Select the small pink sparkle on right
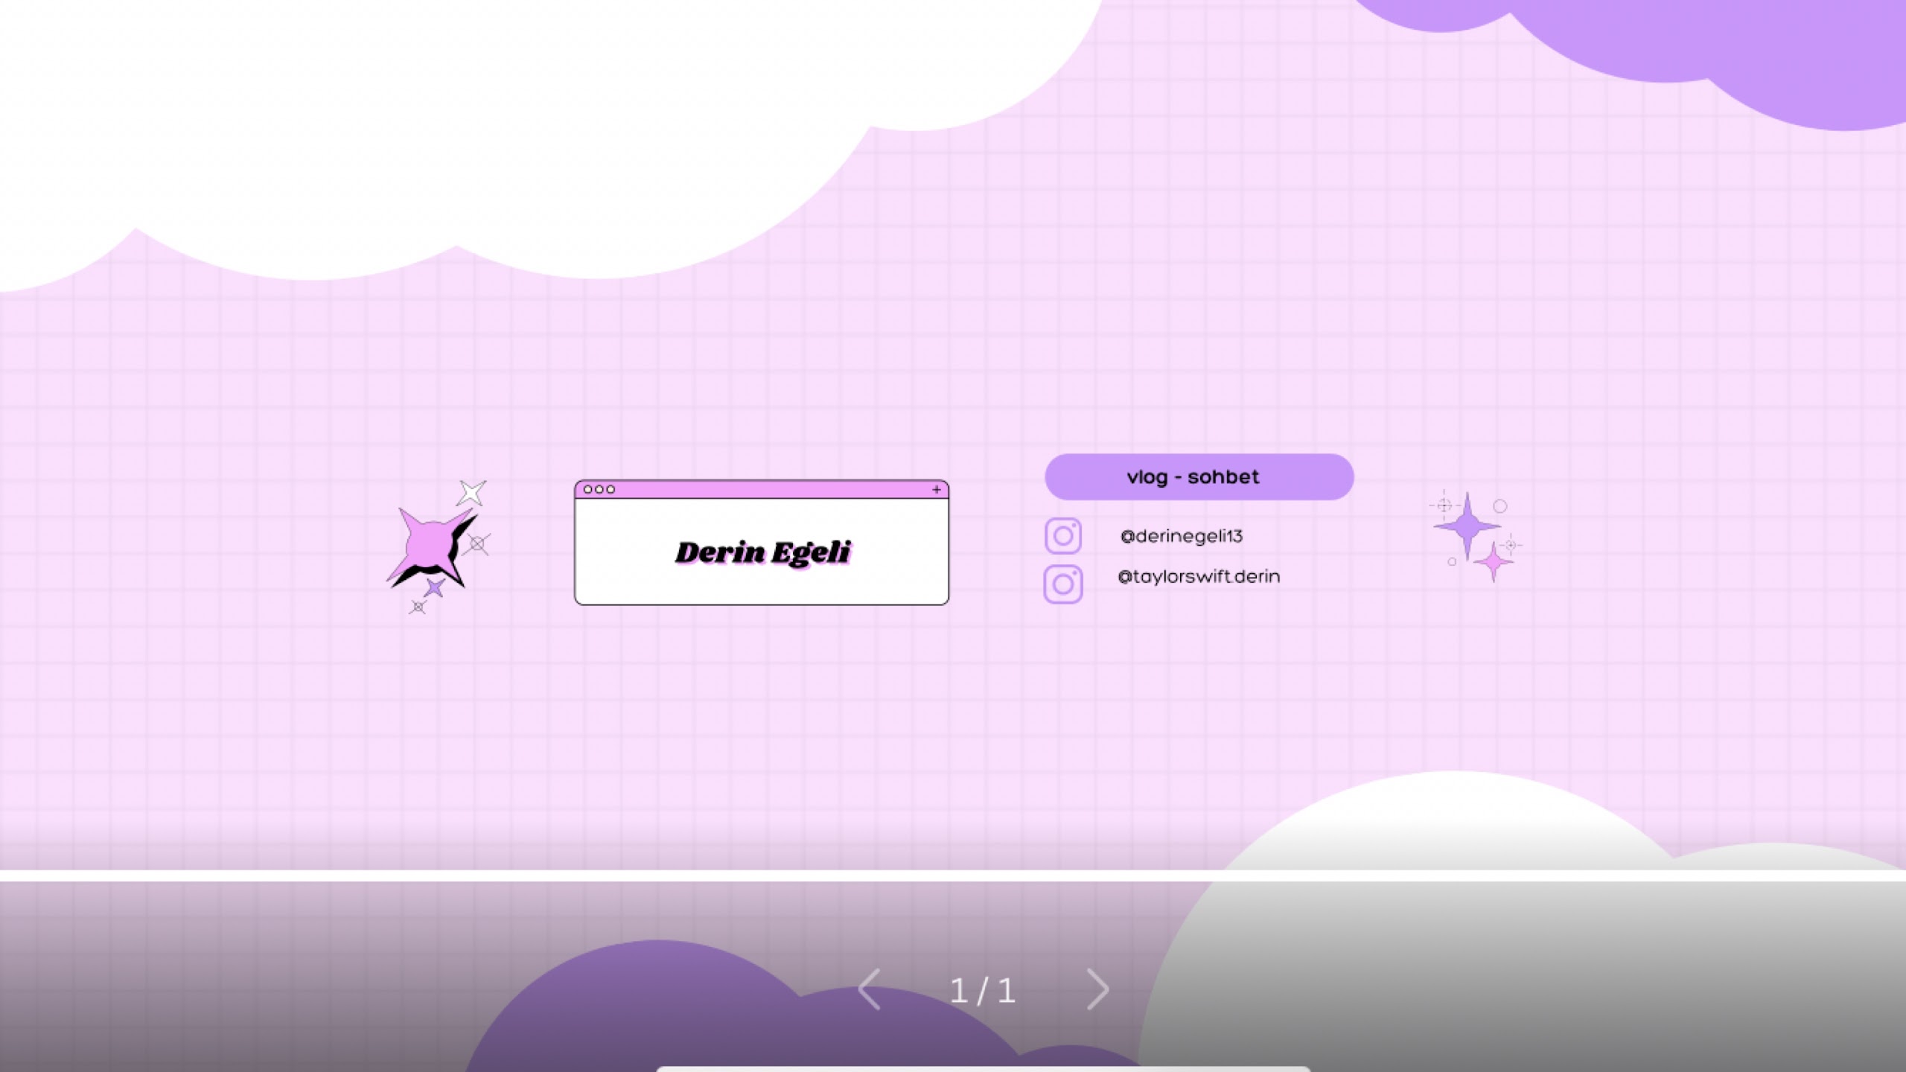The image size is (1906, 1072). [x=1494, y=562]
